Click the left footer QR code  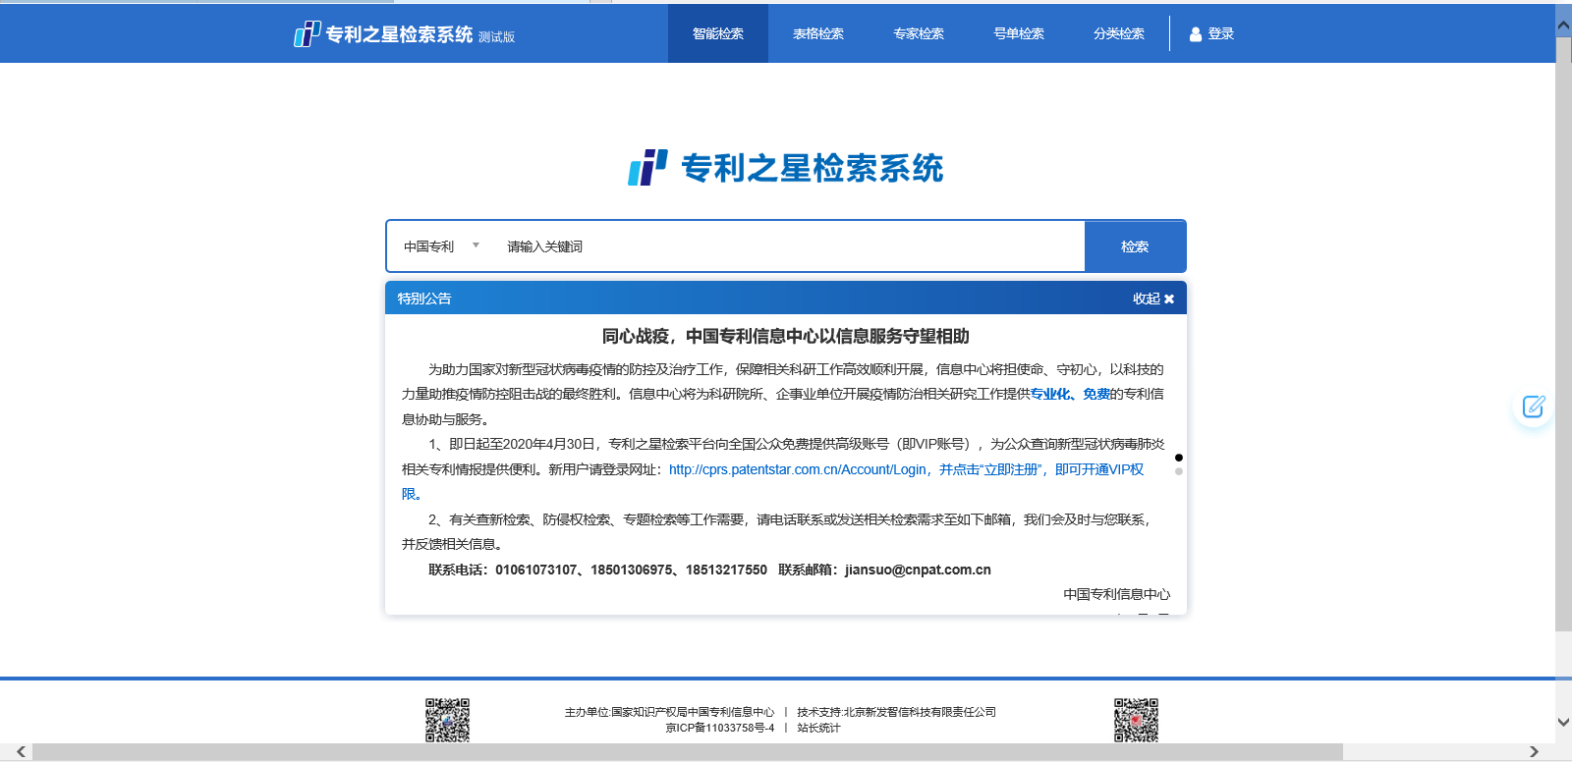(447, 720)
